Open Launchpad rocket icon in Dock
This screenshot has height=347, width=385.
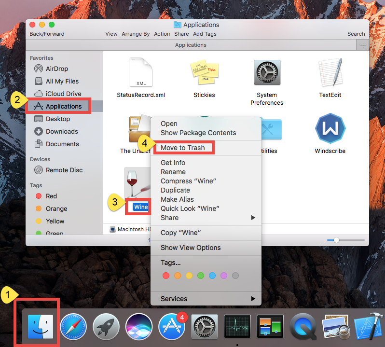pos(106,327)
